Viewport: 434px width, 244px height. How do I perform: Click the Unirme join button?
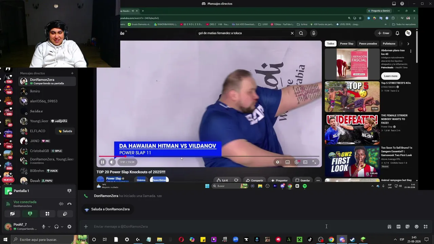point(141,180)
